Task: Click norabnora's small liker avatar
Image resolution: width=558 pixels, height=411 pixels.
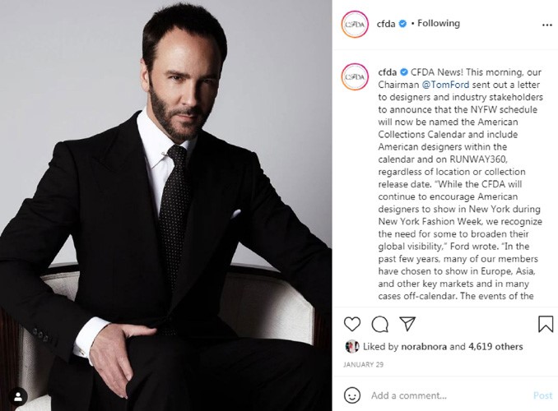Action: coord(352,346)
